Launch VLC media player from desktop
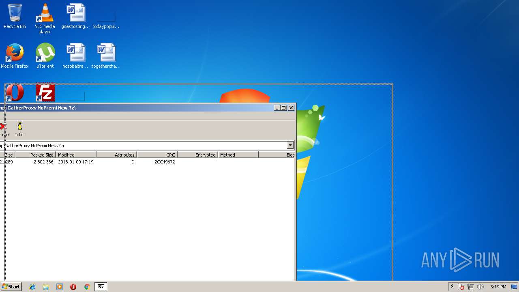Screen dimensions: 519x292 pos(45,18)
